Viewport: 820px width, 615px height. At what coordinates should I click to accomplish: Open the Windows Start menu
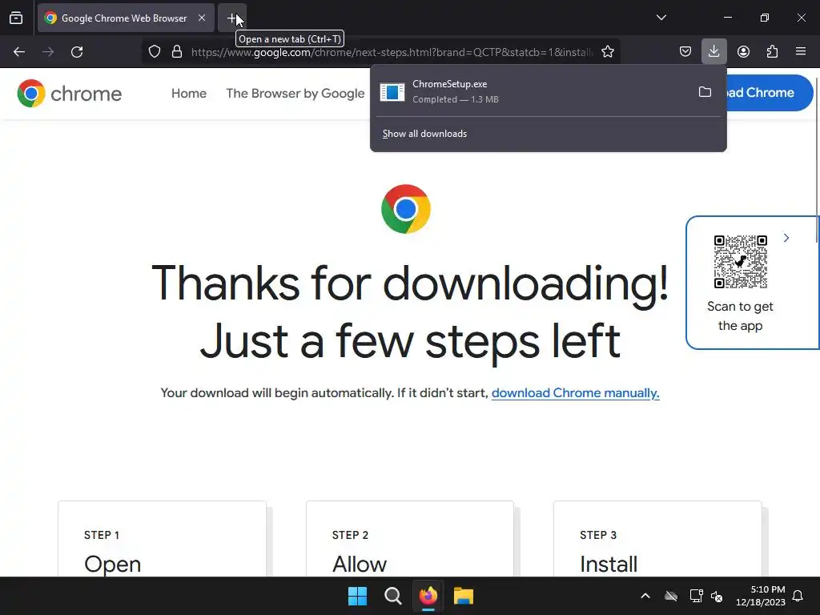pos(358,596)
